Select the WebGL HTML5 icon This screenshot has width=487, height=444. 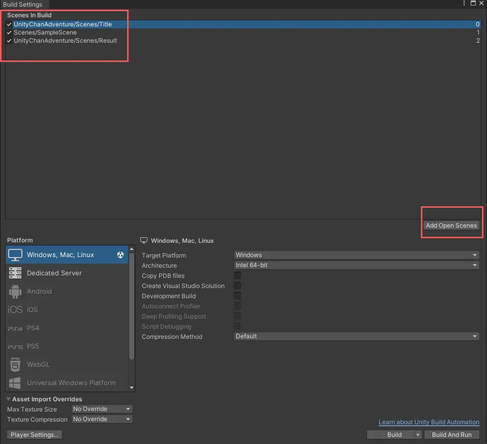(x=15, y=364)
